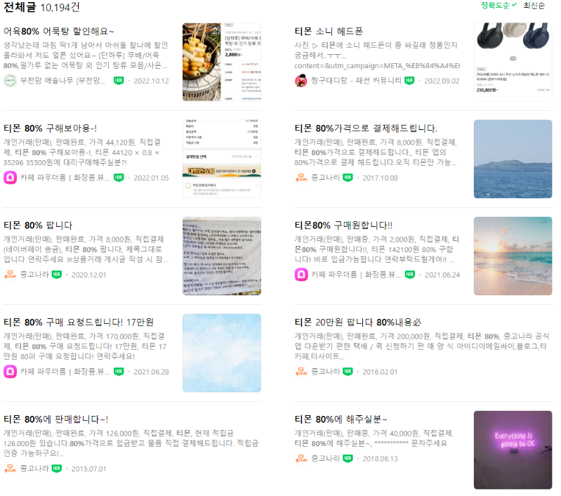Open the post titled 어육80% 어묵탕 할인해요~

coord(59,31)
